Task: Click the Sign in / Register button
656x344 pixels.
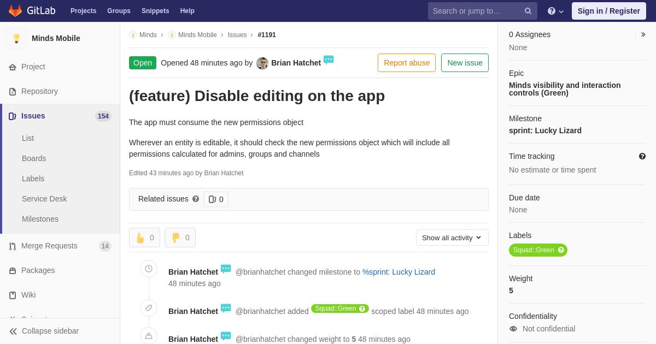Action: click(609, 11)
